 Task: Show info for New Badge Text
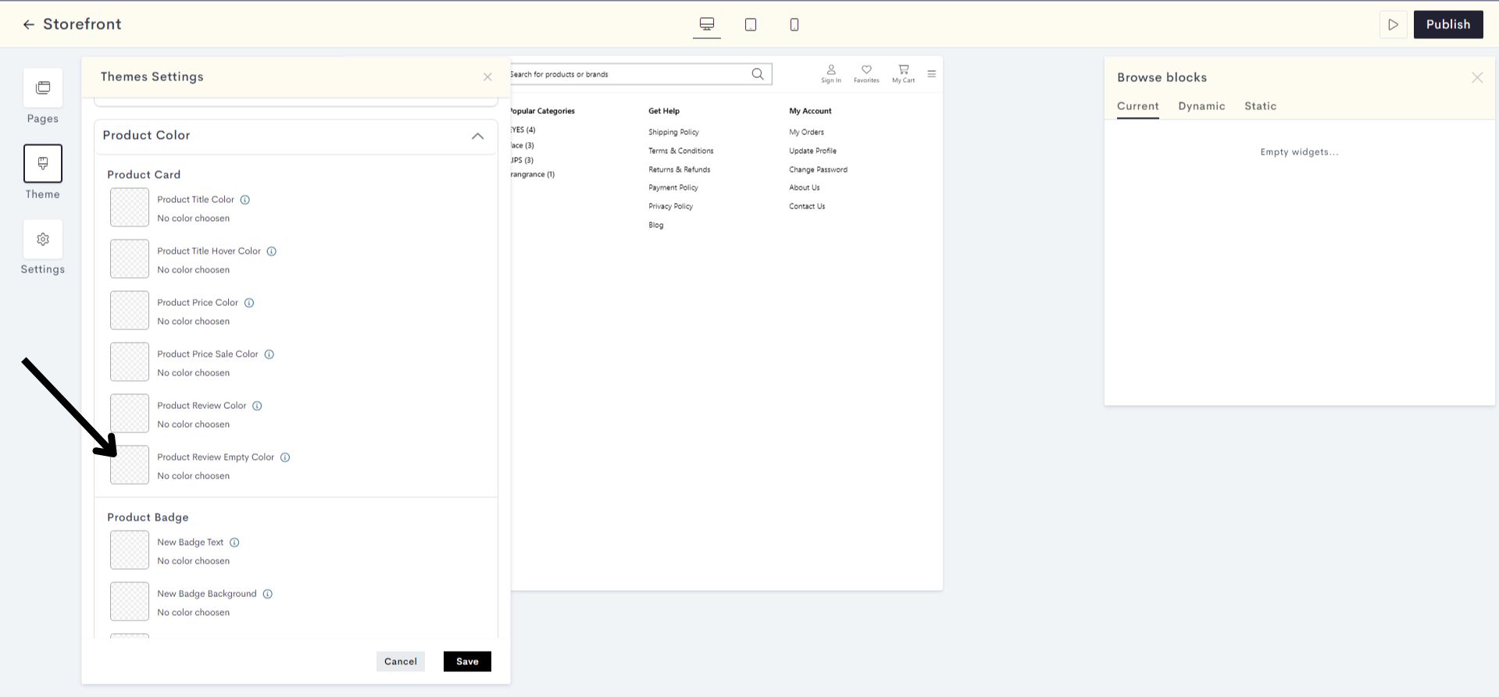234,542
